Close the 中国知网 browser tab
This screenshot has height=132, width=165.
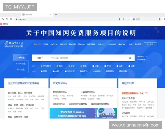(x=51, y=15)
